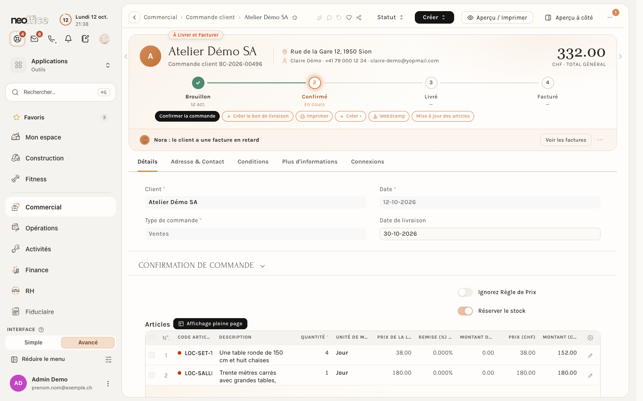Click the share icon

(x=359, y=18)
